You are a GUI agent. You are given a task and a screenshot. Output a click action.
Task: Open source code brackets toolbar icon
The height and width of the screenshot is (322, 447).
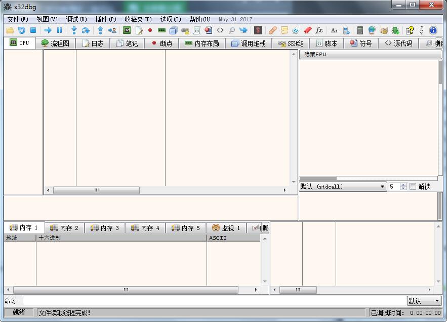220,30
